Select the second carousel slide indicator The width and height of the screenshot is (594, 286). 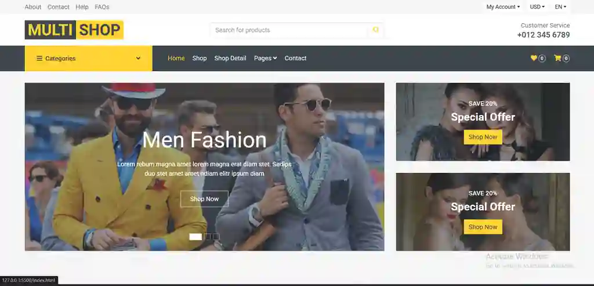point(208,237)
